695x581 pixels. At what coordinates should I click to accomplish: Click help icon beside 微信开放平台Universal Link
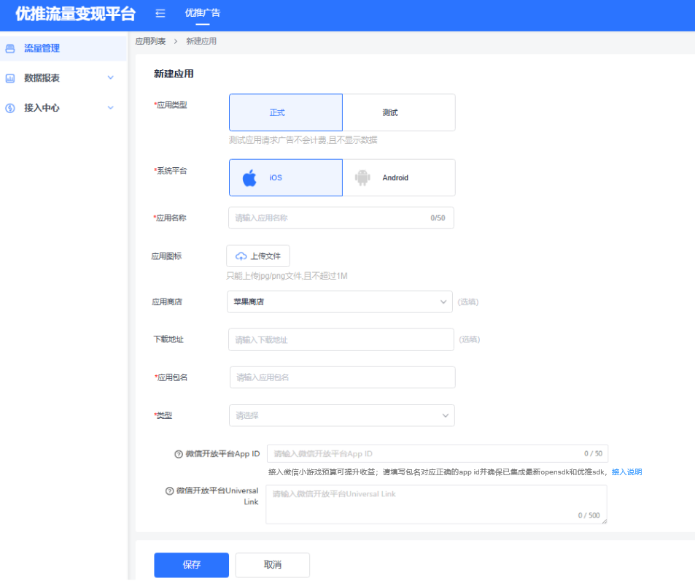click(170, 491)
